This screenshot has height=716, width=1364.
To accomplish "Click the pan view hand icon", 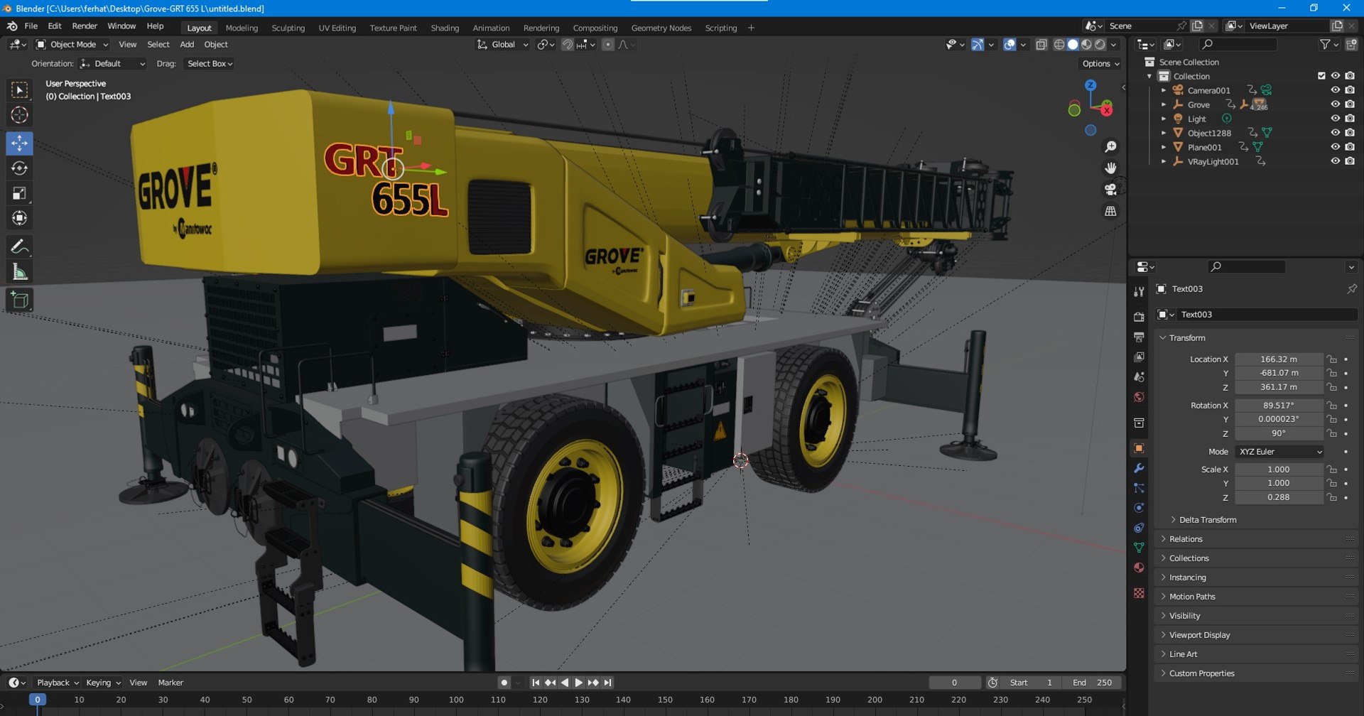I will (x=1110, y=168).
